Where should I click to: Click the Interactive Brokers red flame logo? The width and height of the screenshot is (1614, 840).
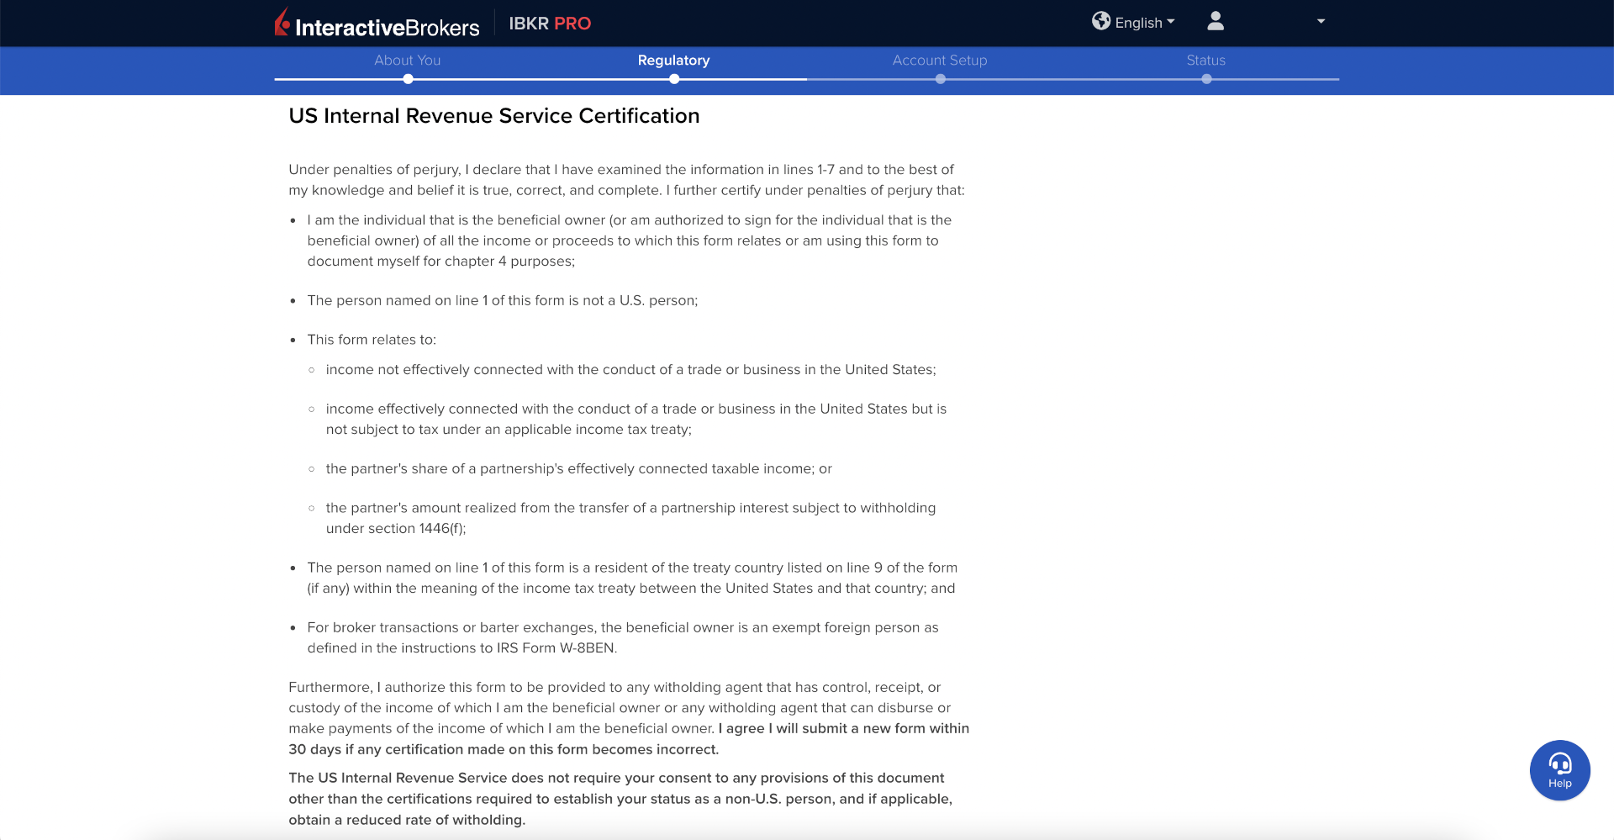click(282, 23)
